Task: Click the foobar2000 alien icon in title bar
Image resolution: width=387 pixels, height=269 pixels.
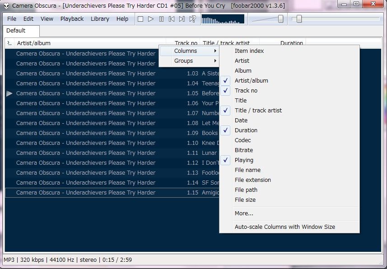Action: pos(6,5)
